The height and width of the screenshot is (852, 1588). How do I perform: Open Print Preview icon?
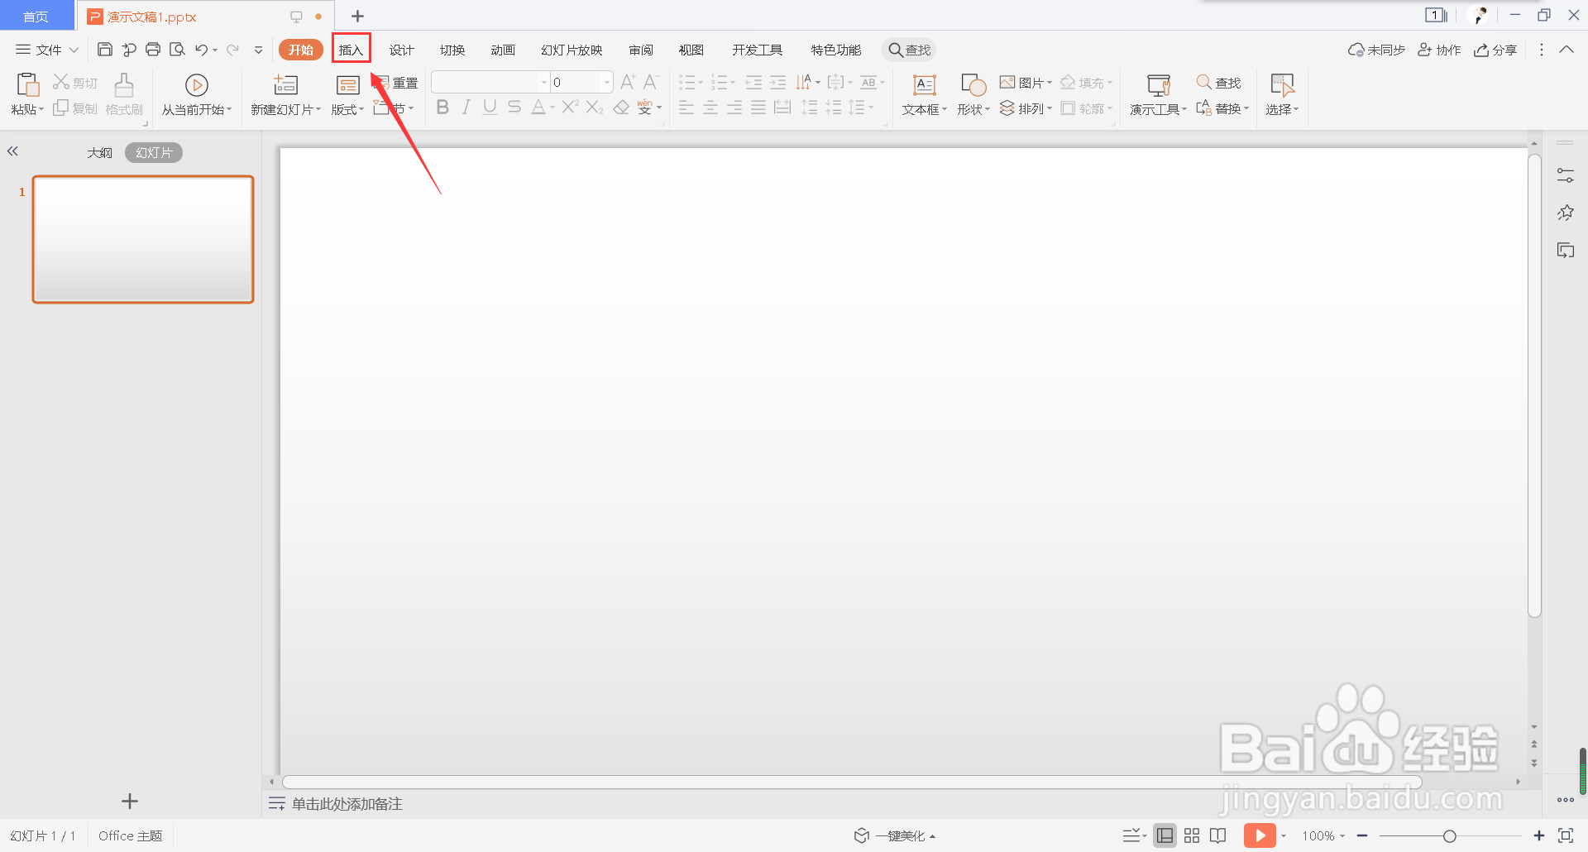(x=177, y=50)
